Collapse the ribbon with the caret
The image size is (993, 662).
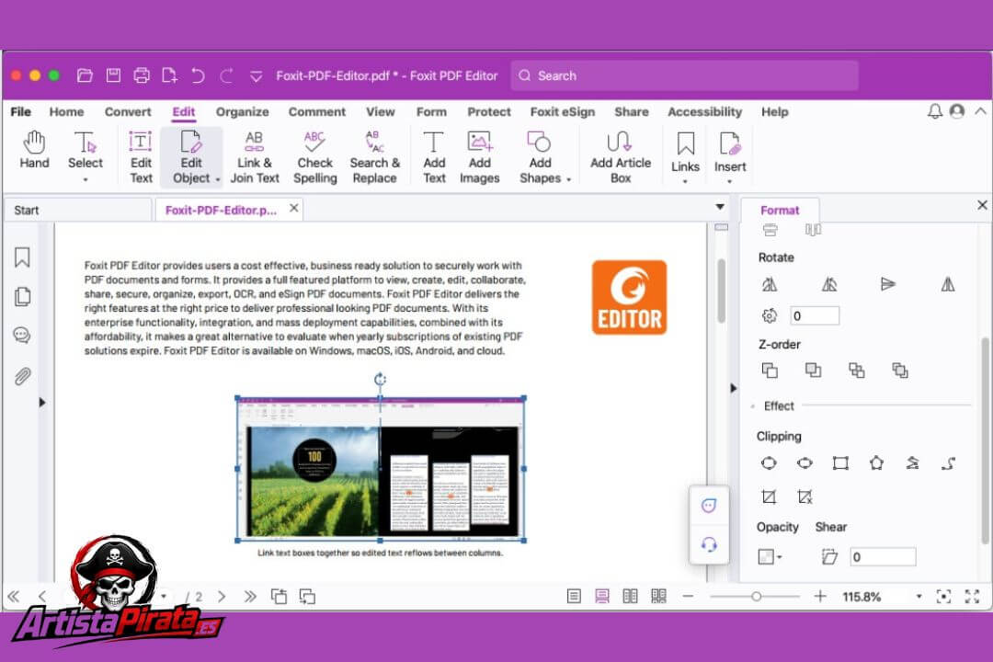(980, 111)
